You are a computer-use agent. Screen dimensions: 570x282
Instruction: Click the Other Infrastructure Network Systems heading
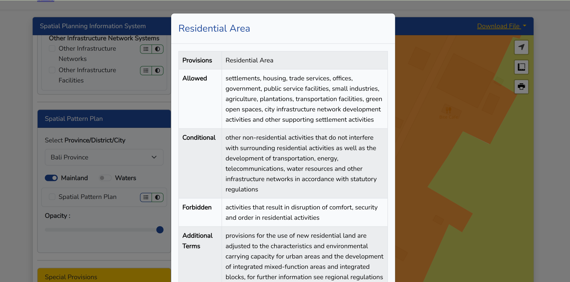(x=104, y=38)
